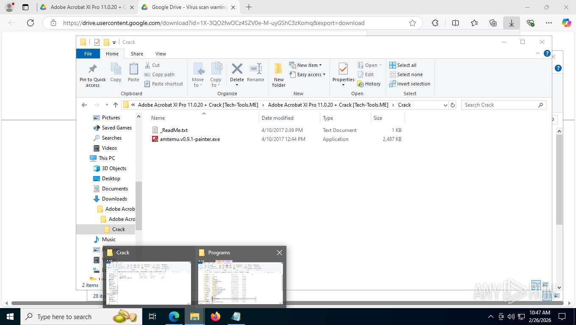Sort by Date modified column

[289, 118]
